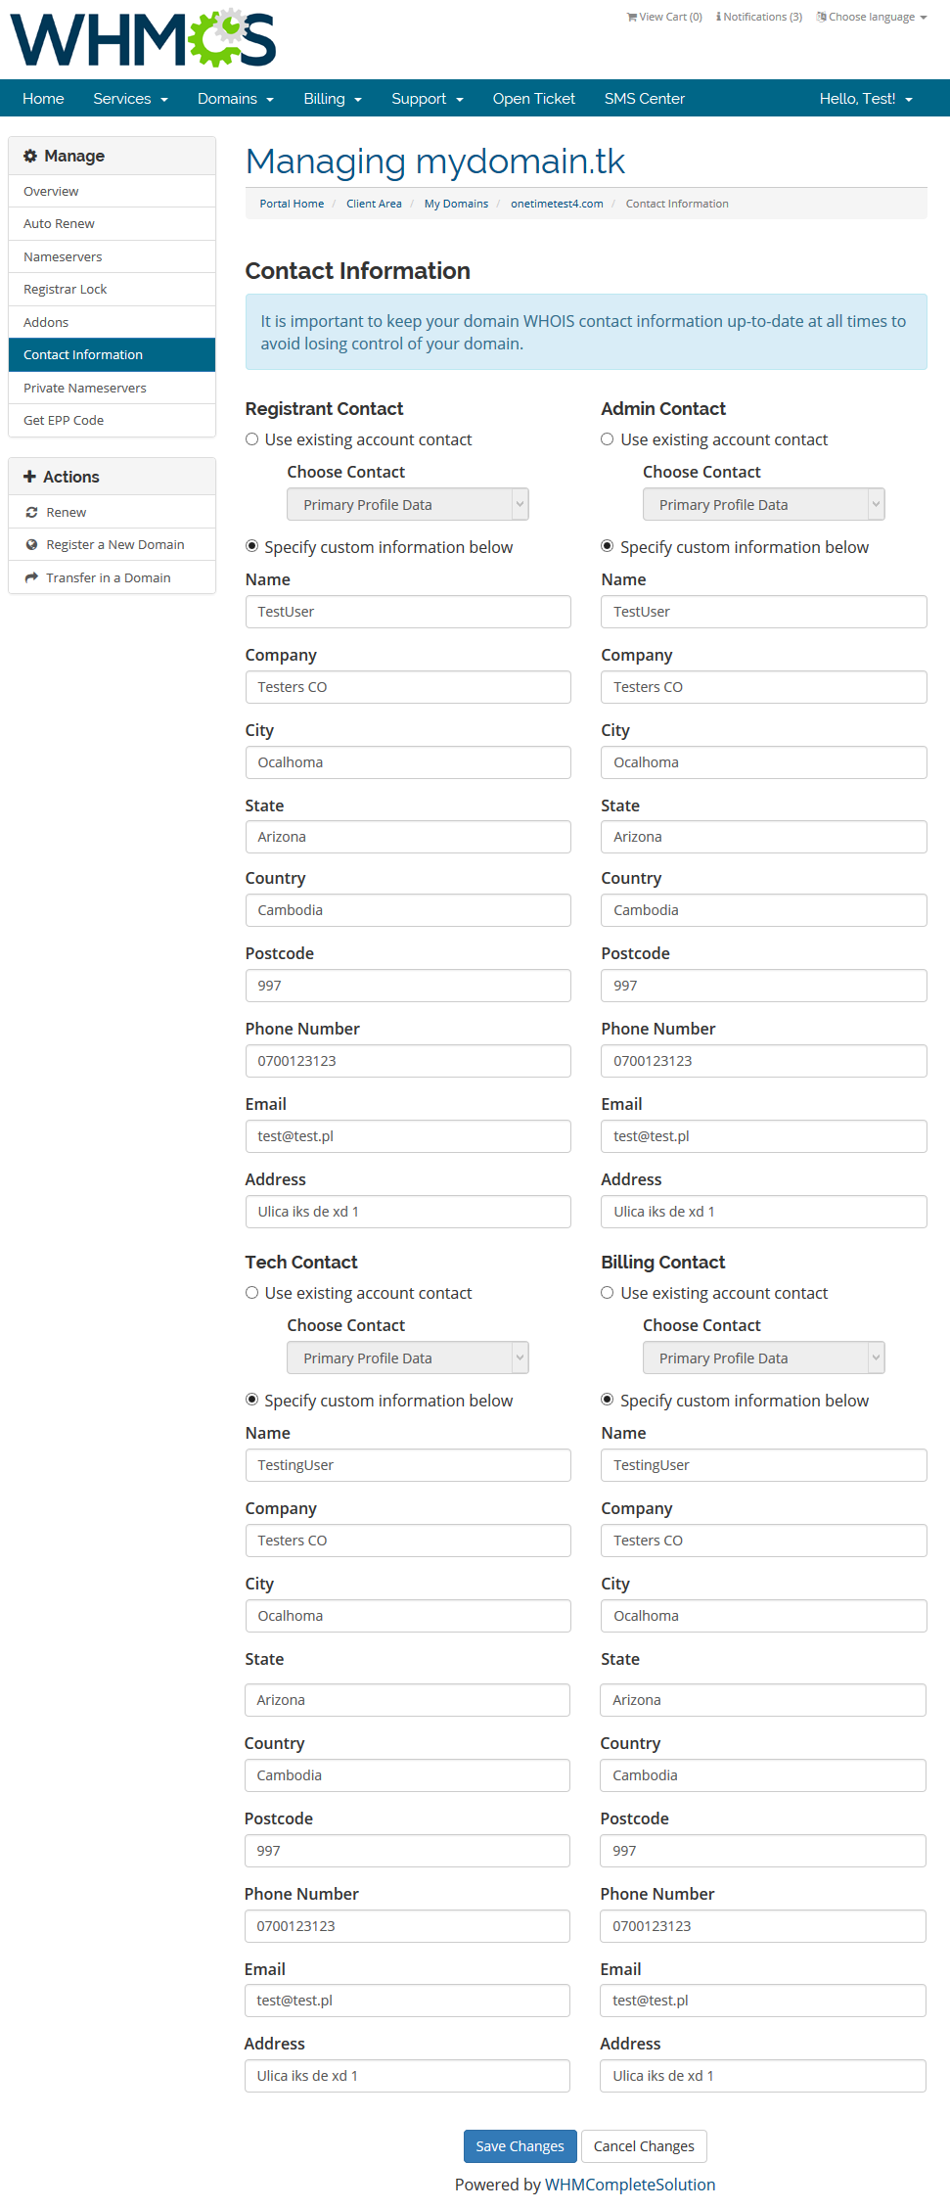Open Registrant Choose Contact dropdown
Viewport: 950px width, 2209px height.
point(407,505)
